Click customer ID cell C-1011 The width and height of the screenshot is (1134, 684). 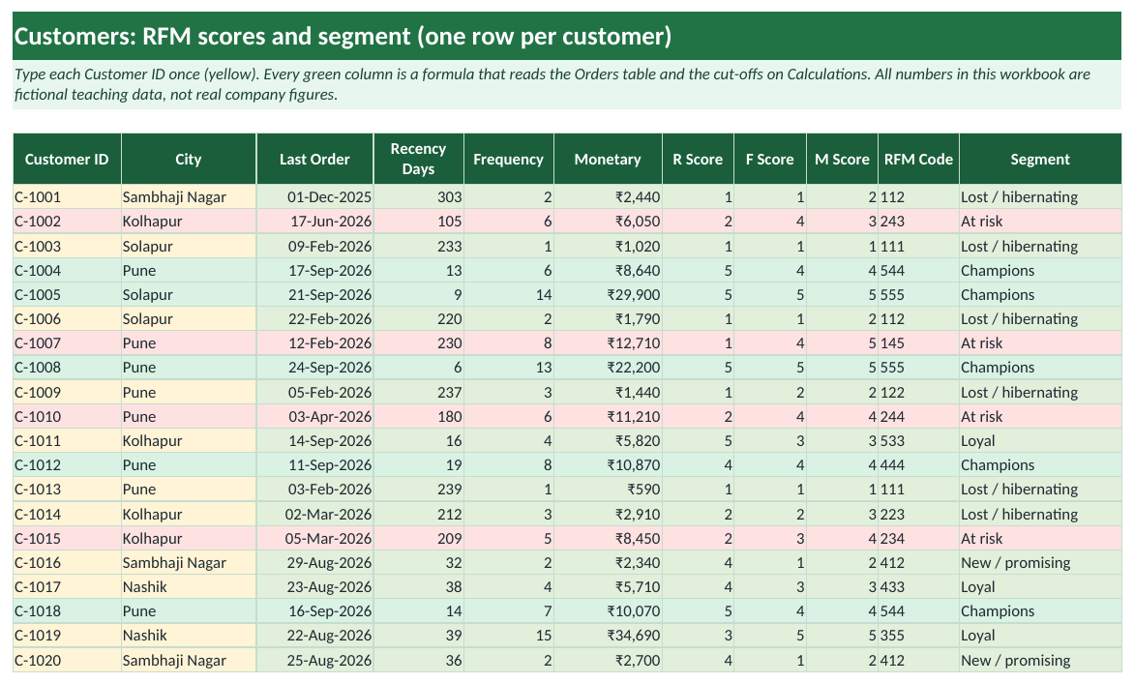coord(68,440)
